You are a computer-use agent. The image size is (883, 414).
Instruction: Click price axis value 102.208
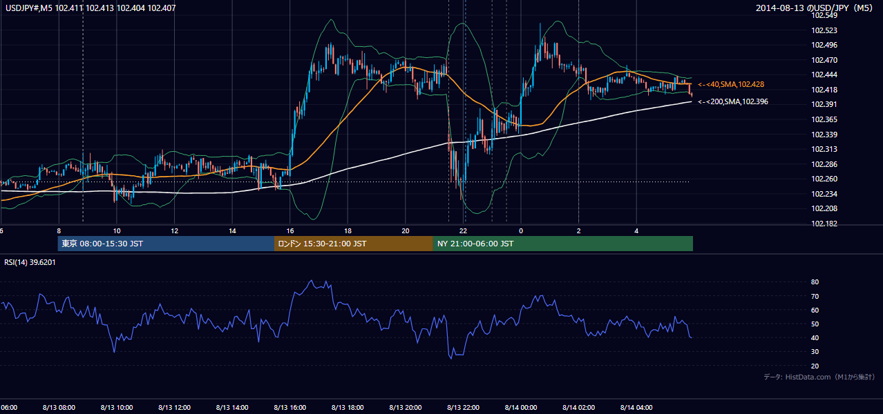[x=824, y=208]
